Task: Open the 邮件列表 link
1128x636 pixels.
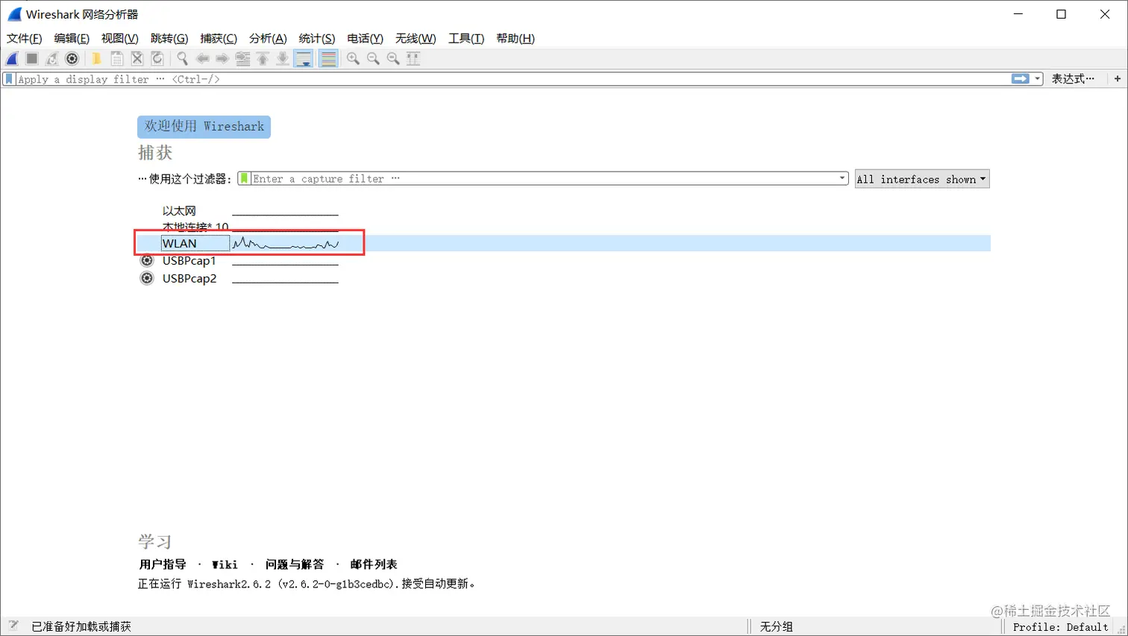Action: pos(374,564)
